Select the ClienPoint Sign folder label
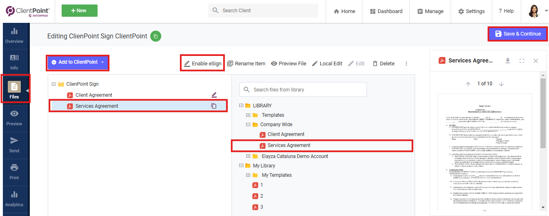Viewport: 549px width, 216px height. 82,84
